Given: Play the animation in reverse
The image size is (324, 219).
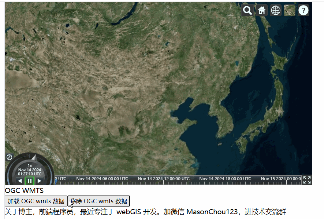Looking at the screenshot, I should pos(20,181).
